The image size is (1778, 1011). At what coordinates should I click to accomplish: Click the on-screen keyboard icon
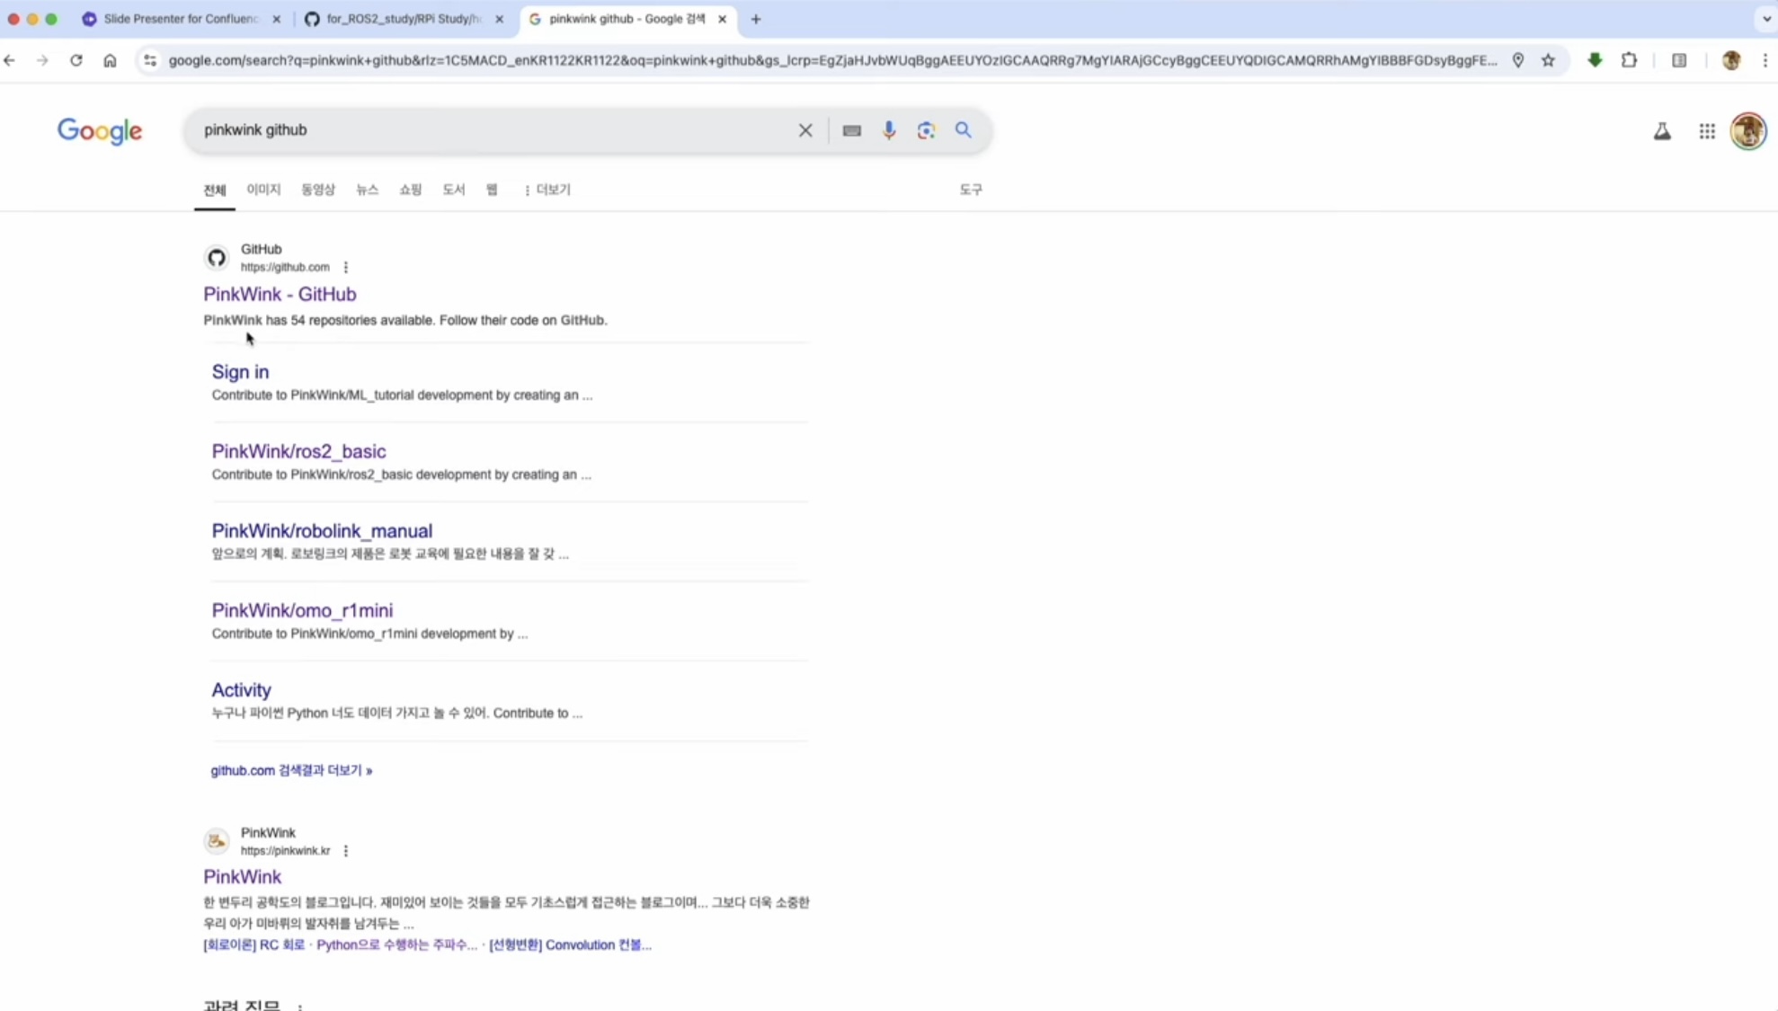pos(851,130)
